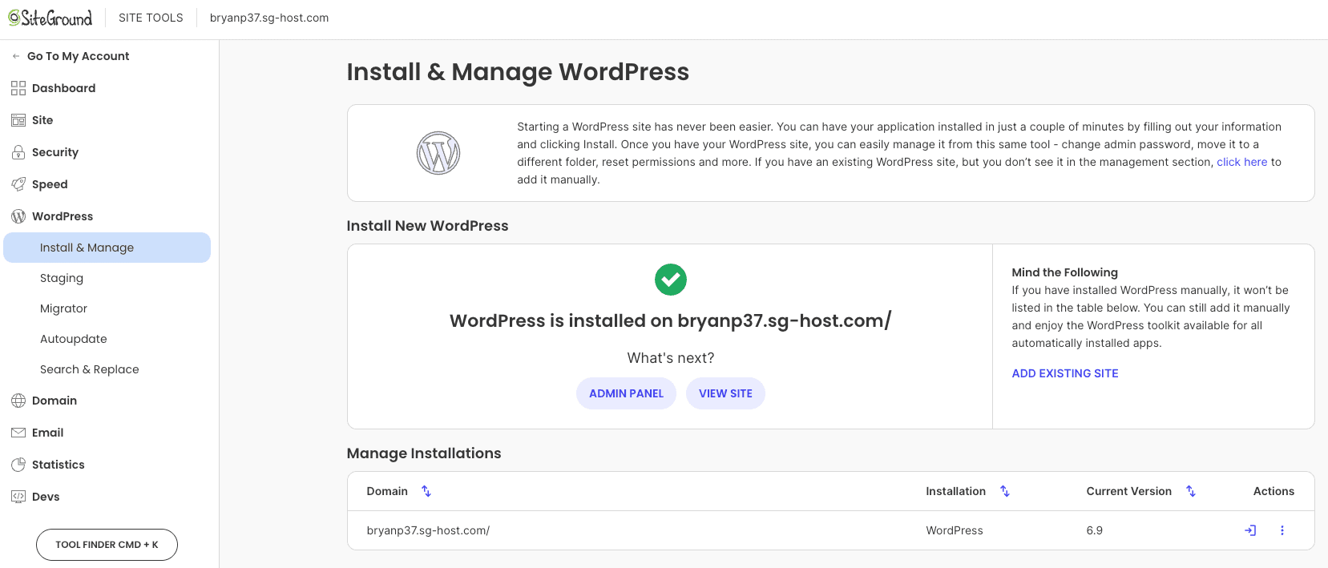Expand the Security menu section
Image resolution: width=1328 pixels, height=568 pixels.
(109, 152)
